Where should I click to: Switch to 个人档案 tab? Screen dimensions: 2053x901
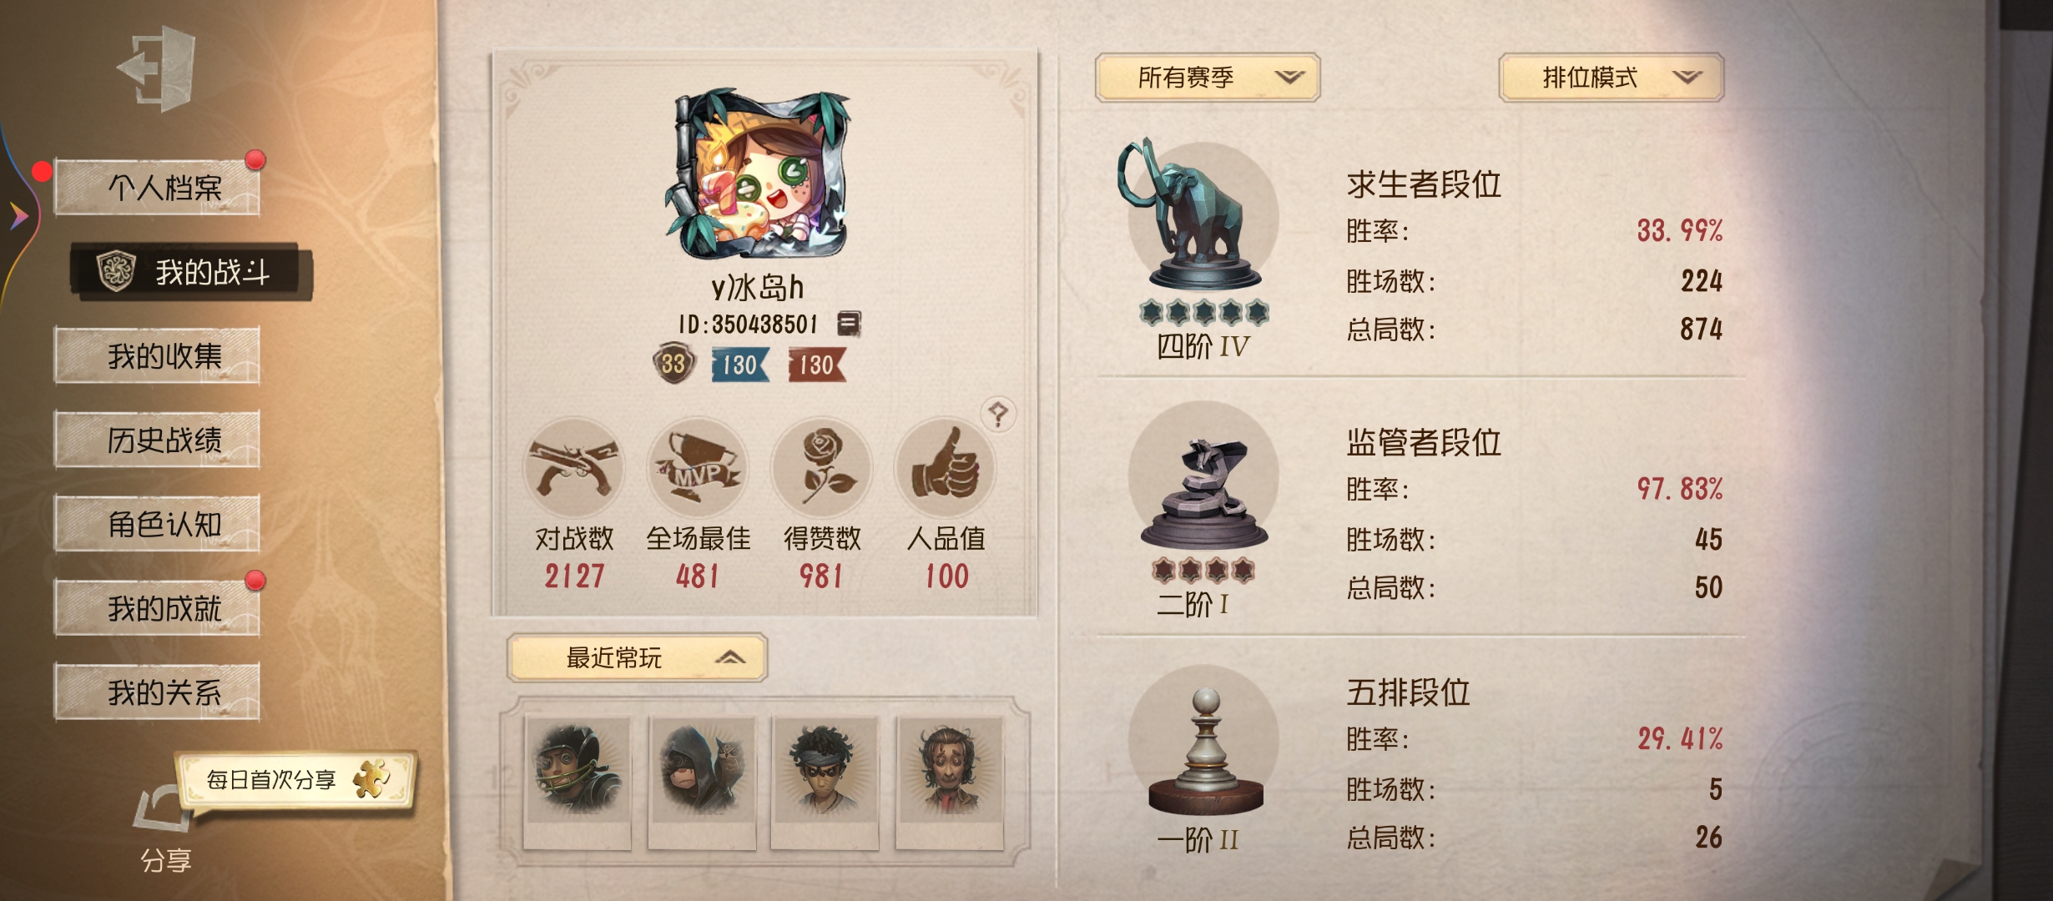coord(157,187)
